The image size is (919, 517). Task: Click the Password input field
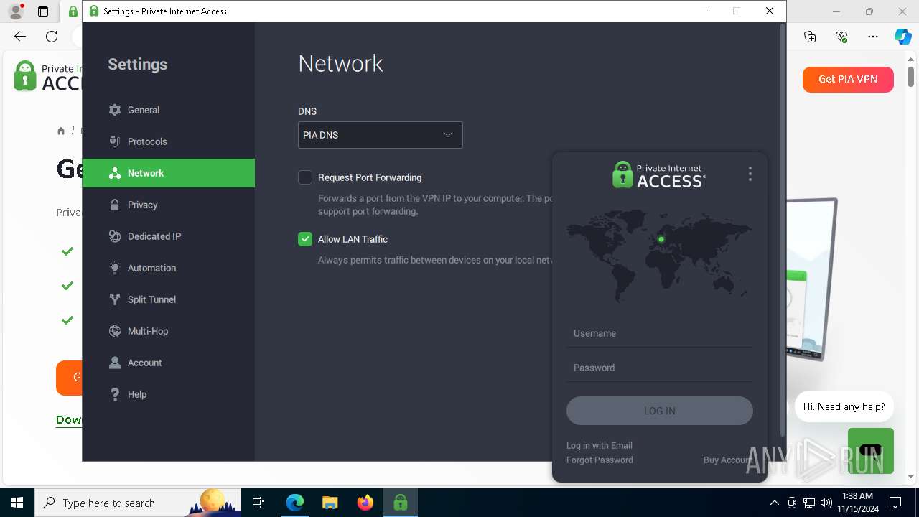[x=659, y=368]
